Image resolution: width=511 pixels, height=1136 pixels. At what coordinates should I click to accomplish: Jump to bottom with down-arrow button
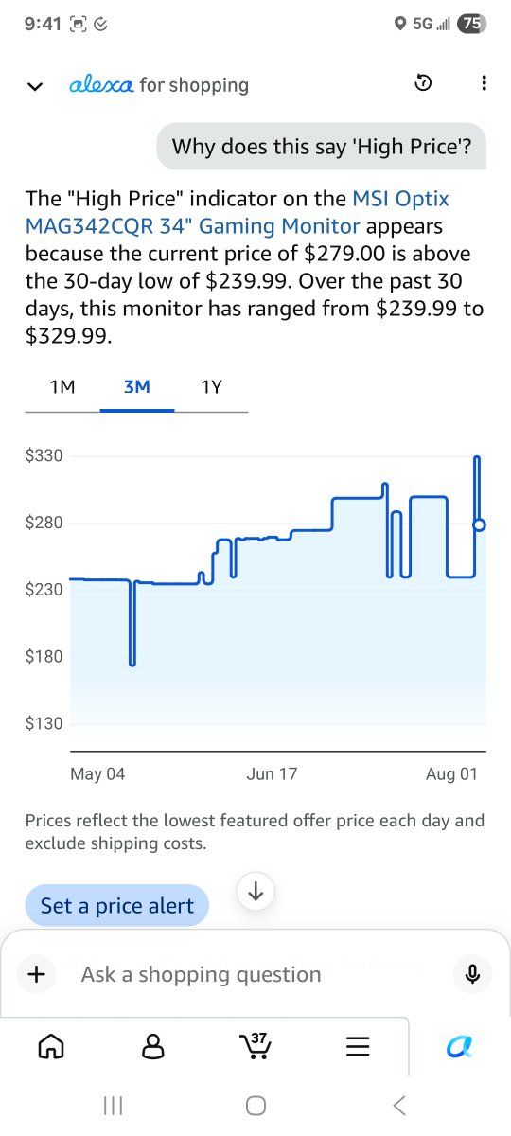coord(255,891)
